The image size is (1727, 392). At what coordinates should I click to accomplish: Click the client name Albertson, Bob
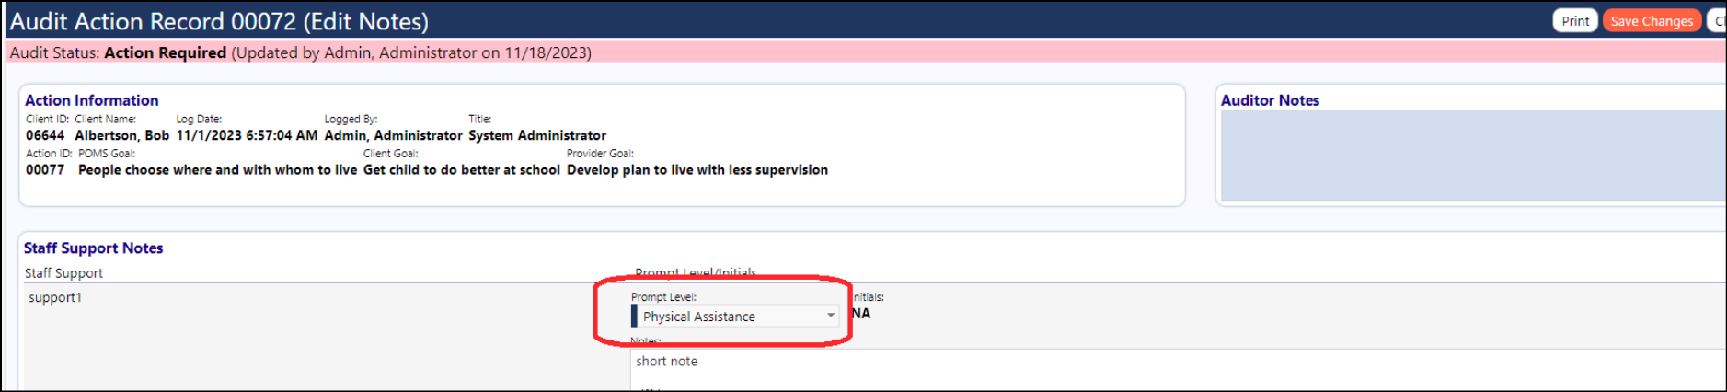(122, 135)
